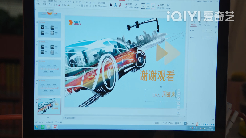Center align text in the ribbon
This screenshot has height=138, width=246.
(80, 6)
